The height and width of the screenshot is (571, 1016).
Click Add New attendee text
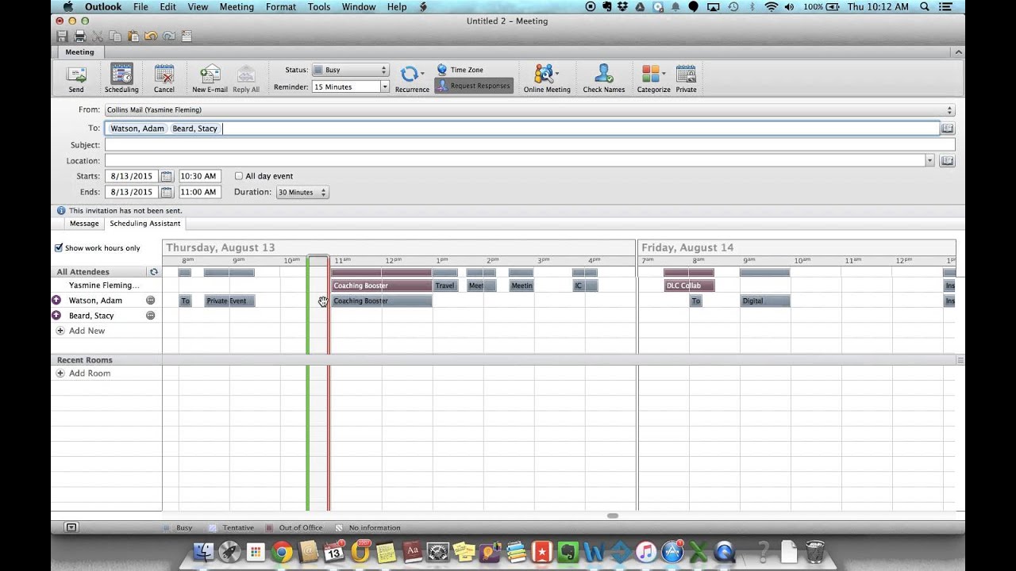87,331
